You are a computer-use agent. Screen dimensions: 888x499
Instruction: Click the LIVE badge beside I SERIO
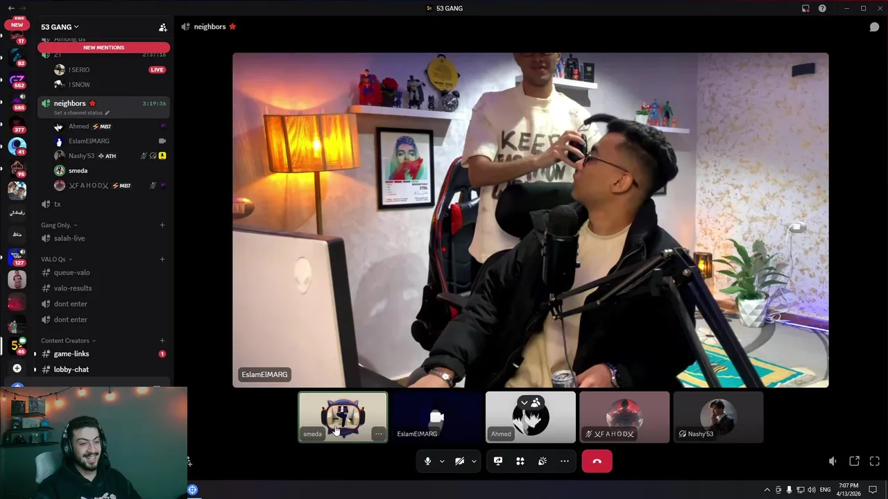coord(157,70)
